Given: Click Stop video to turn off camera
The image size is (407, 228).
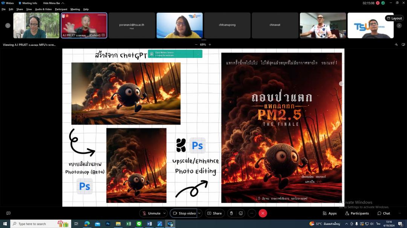Looking at the screenshot, I should point(184,213).
